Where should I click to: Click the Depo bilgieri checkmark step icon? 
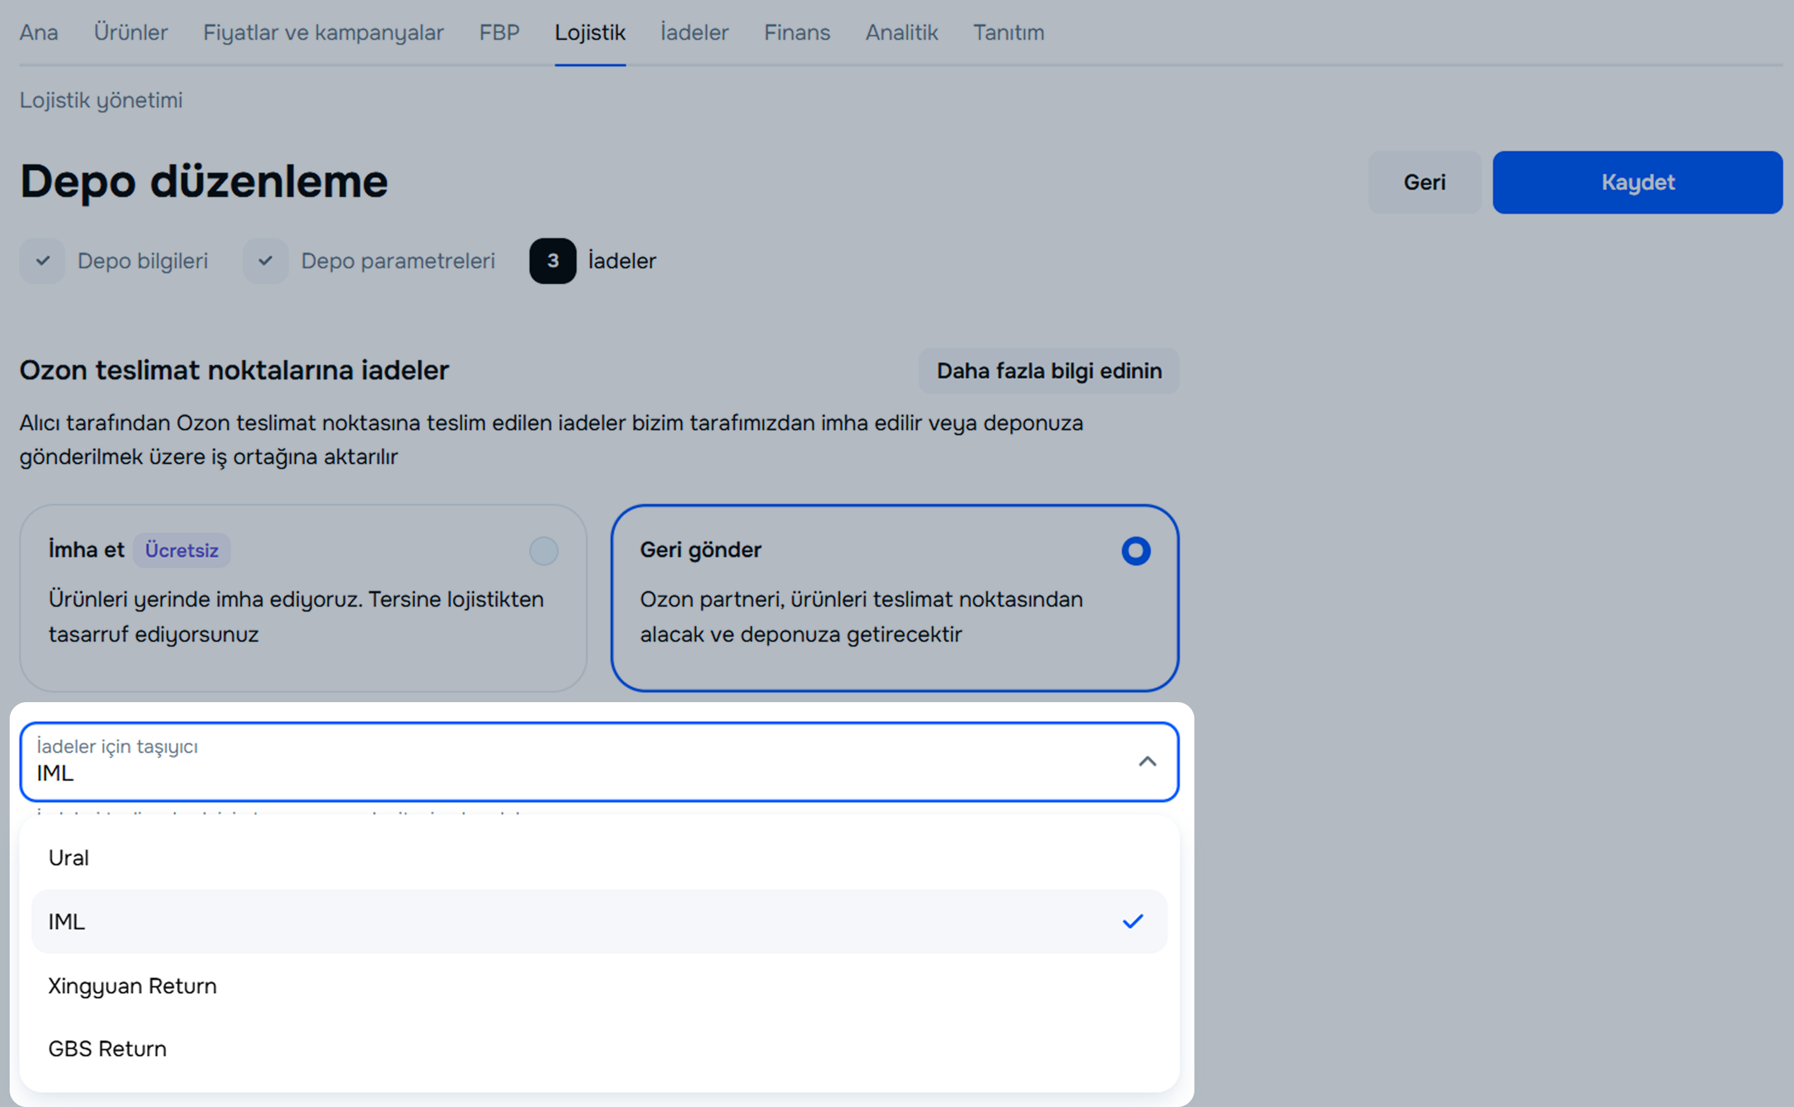coord(42,260)
